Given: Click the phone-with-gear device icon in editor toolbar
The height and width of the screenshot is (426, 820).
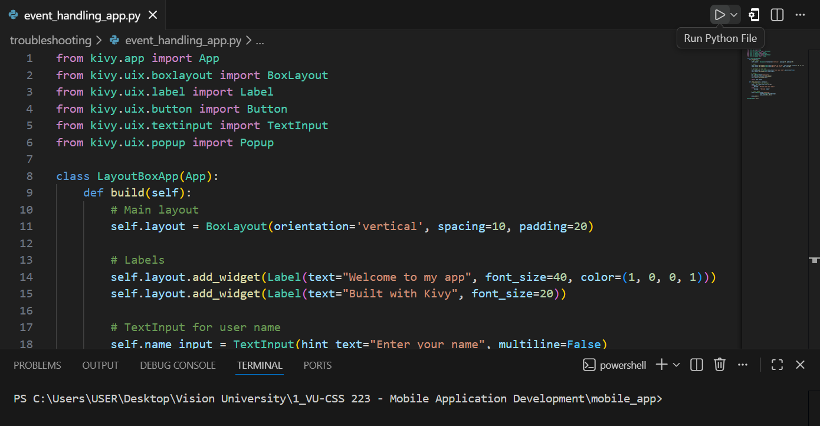Looking at the screenshot, I should [754, 15].
